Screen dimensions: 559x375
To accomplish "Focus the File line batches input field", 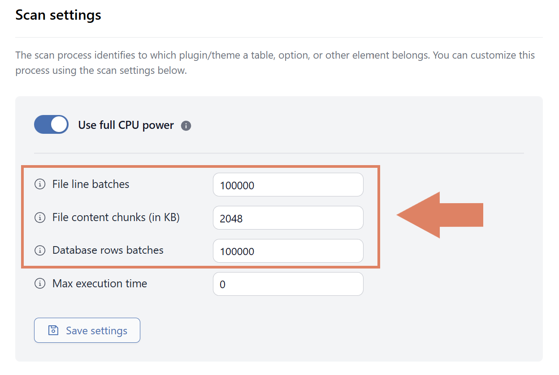I will point(288,185).
